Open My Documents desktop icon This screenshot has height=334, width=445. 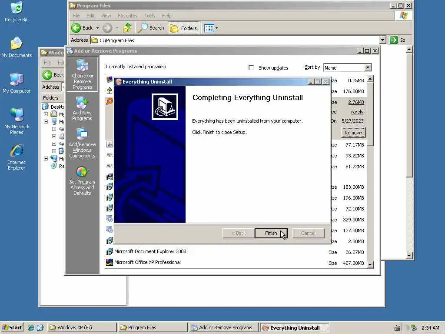[x=17, y=47]
